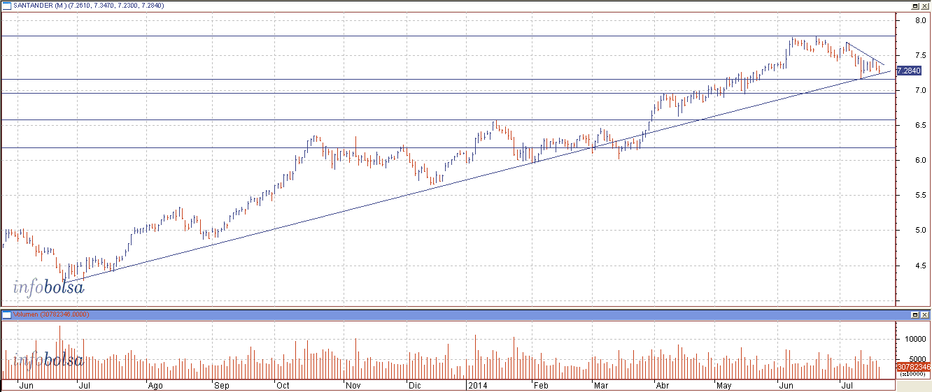Click the Nov month label on time axis
The height and width of the screenshot is (392, 932).
[x=353, y=385]
